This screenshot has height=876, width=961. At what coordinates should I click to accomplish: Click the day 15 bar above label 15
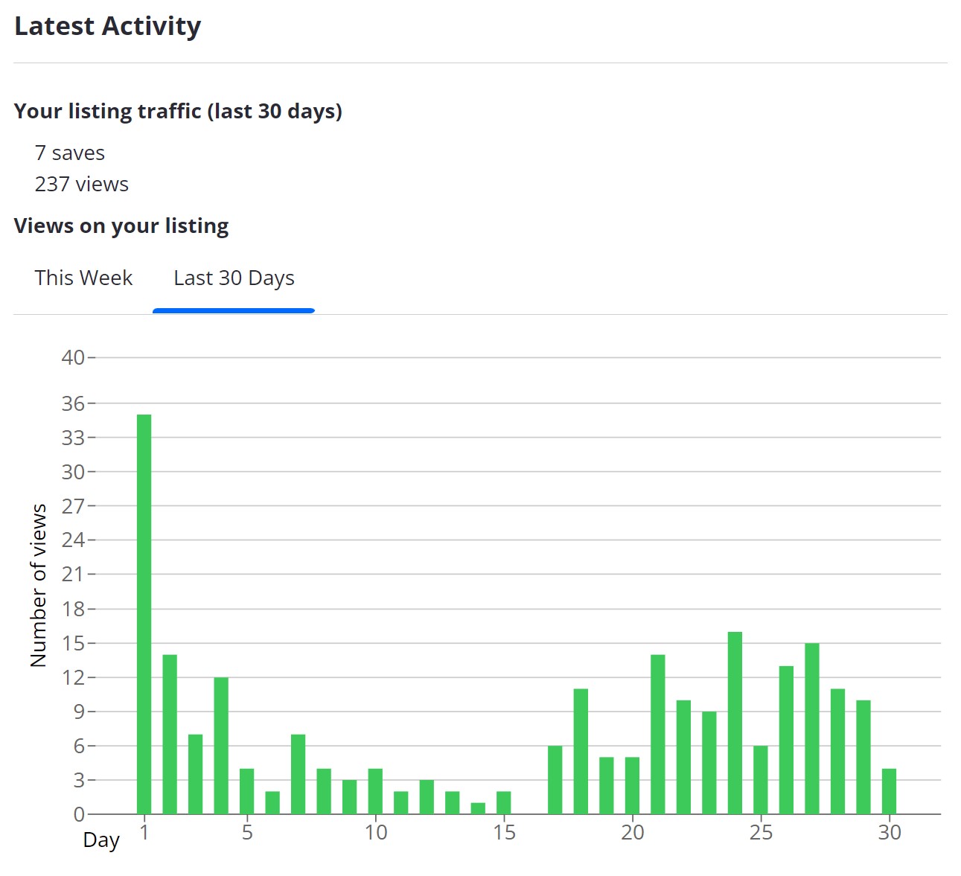[x=504, y=803]
